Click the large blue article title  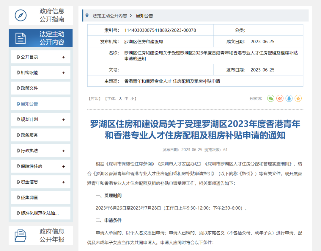195,130
